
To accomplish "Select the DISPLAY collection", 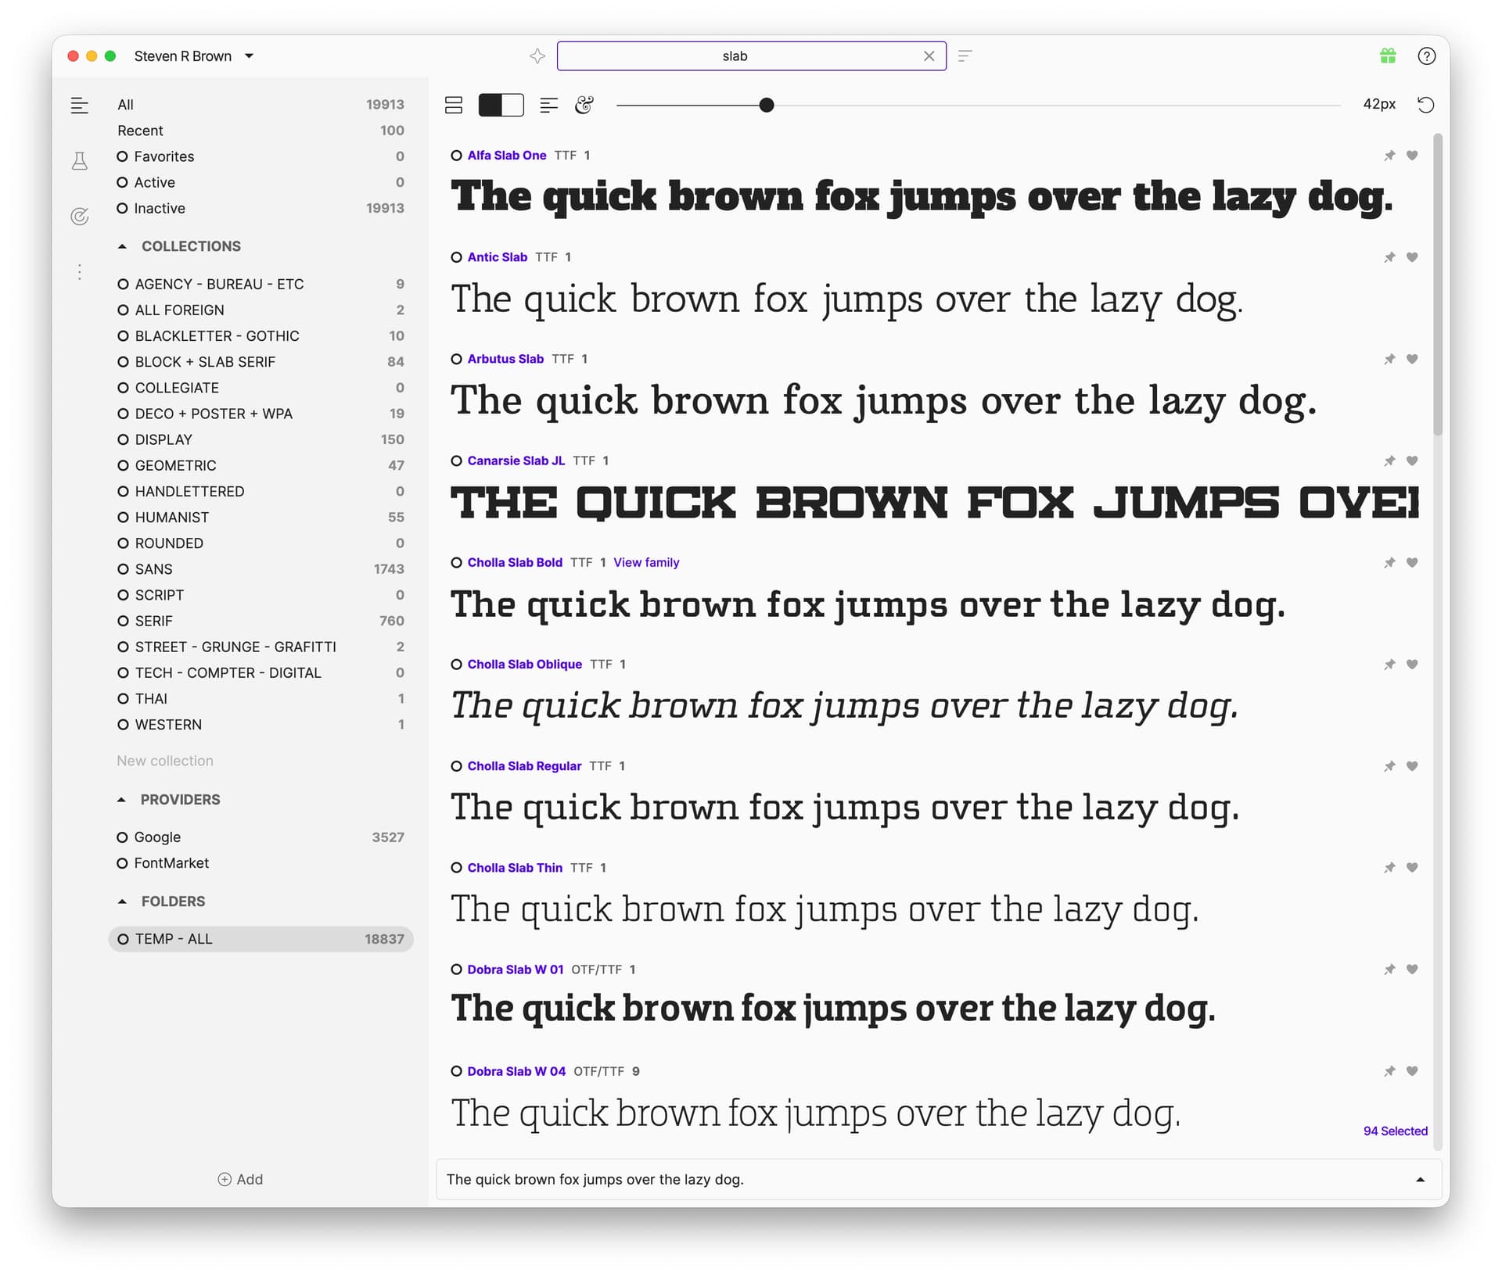I will click(x=163, y=439).
